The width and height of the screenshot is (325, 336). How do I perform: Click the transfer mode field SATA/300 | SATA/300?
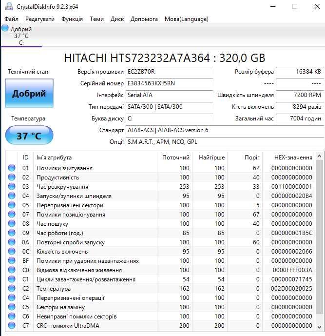[170, 107]
